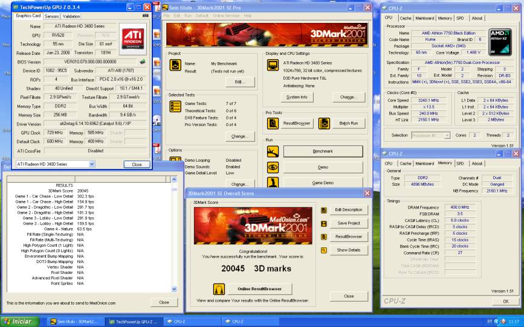Click the ResultBrowser magnifier icon in Pro Tools
Image resolution: width=524 pixels, height=327 pixels.
(x=273, y=123)
